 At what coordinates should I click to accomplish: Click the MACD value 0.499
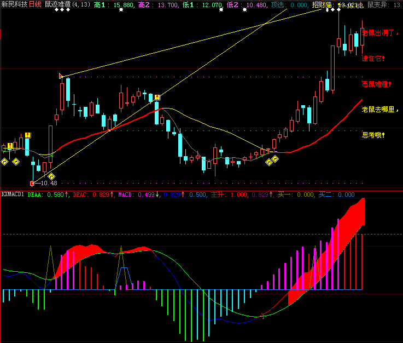tap(146, 195)
